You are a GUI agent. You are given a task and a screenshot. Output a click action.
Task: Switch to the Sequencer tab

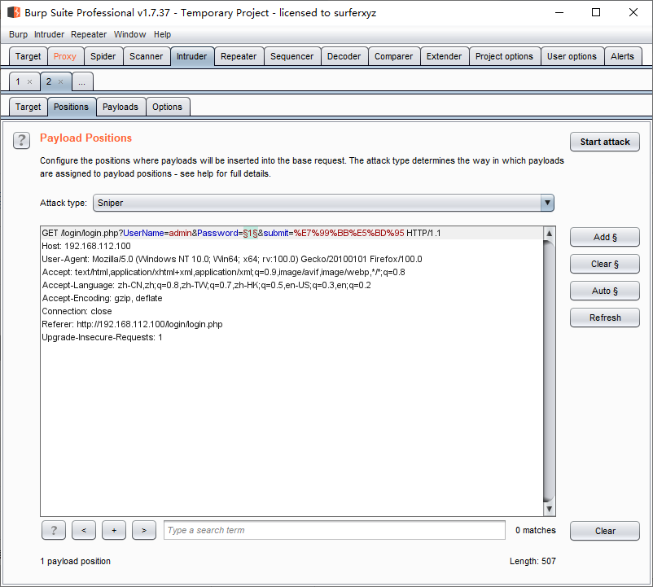tap(292, 56)
